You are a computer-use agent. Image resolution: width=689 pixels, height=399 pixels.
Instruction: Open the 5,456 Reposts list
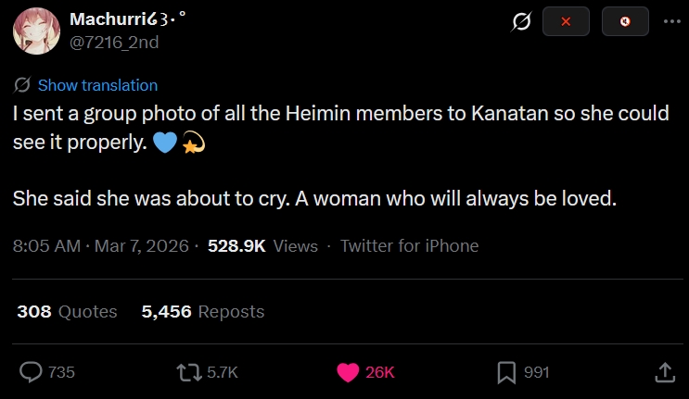pos(202,312)
